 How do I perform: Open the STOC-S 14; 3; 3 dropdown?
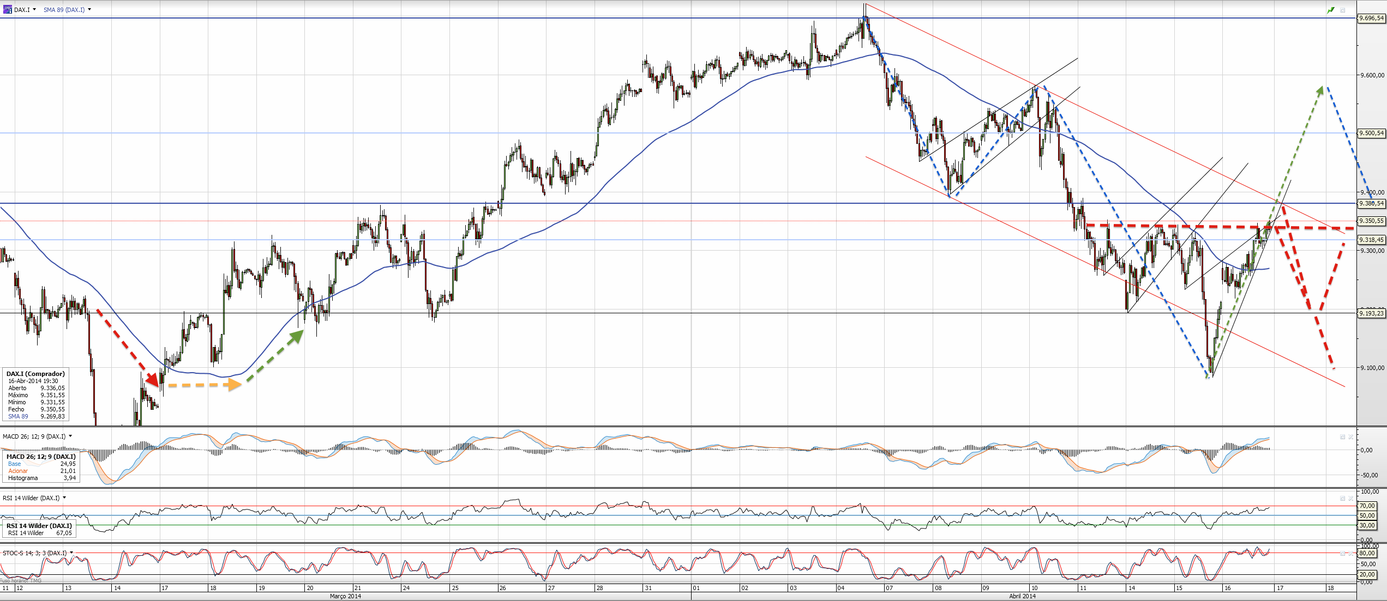coord(71,553)
